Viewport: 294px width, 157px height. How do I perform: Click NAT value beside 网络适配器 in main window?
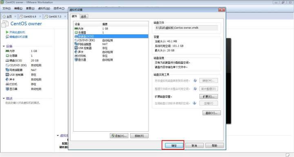(x=33, y=70)
